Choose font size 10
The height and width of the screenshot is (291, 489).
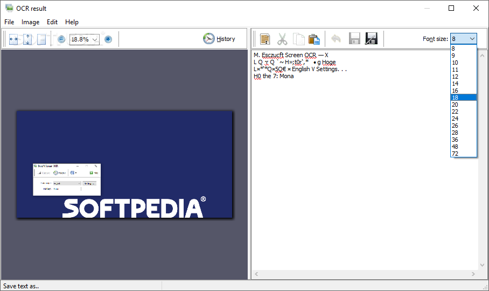464,63
